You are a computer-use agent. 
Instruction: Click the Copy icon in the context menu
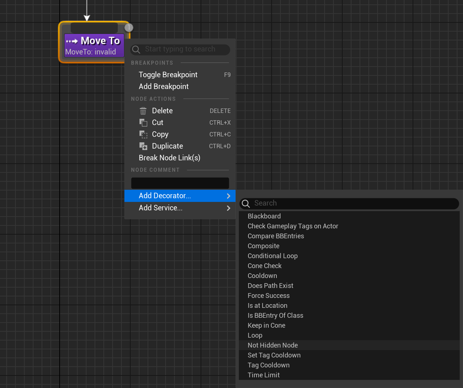[143, 134]
